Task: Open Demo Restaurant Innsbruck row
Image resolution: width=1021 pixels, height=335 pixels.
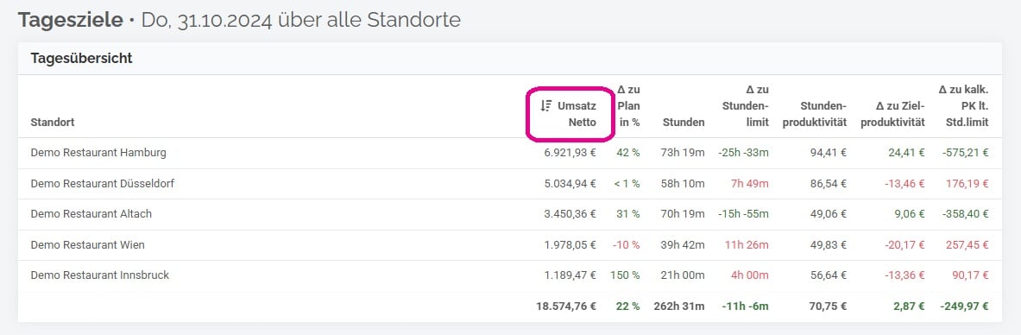Action: [510, 275]
